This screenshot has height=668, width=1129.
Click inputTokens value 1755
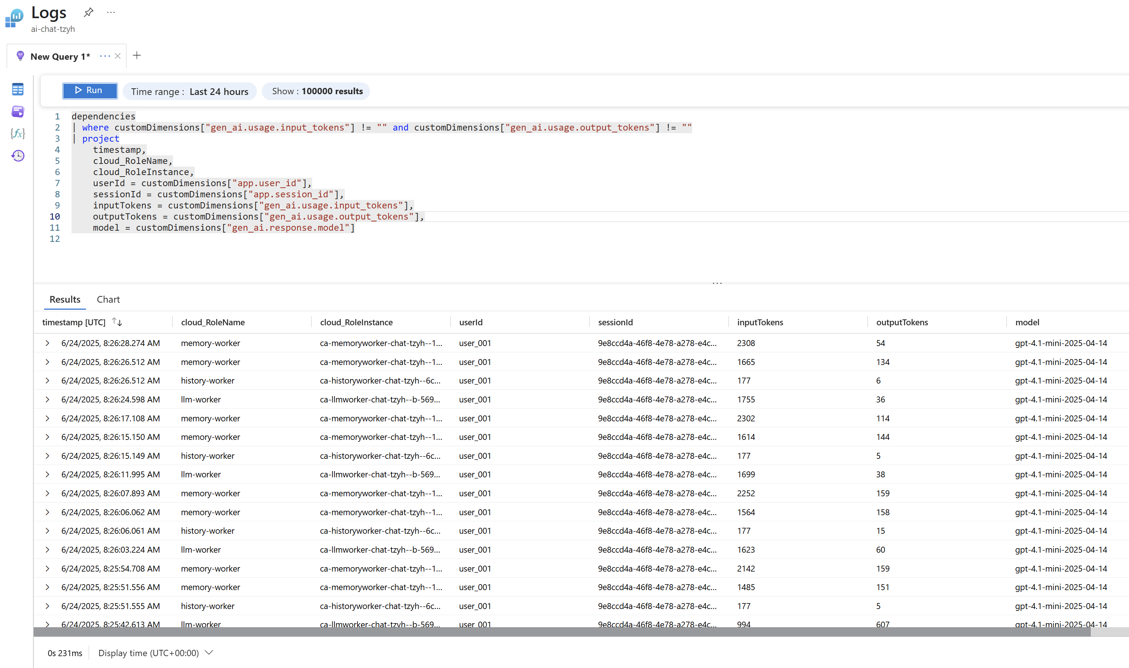point(746,399)
